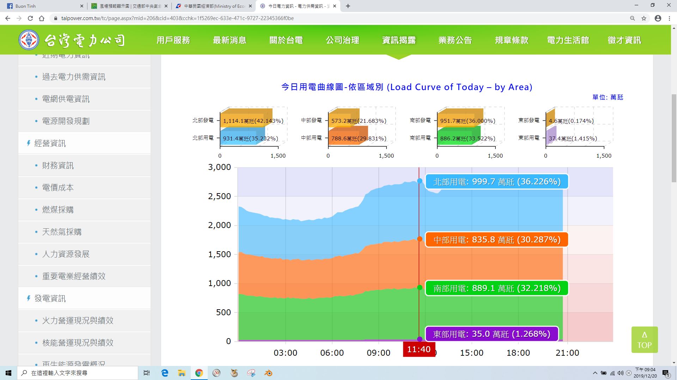This screenshot has width=677, height=380.
Task: Click the 11:40 time marker on chart
Action: pos(419,349)
